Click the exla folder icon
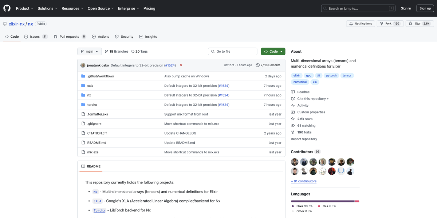This screenshot has width=437, height=218. tap(83, 86)
